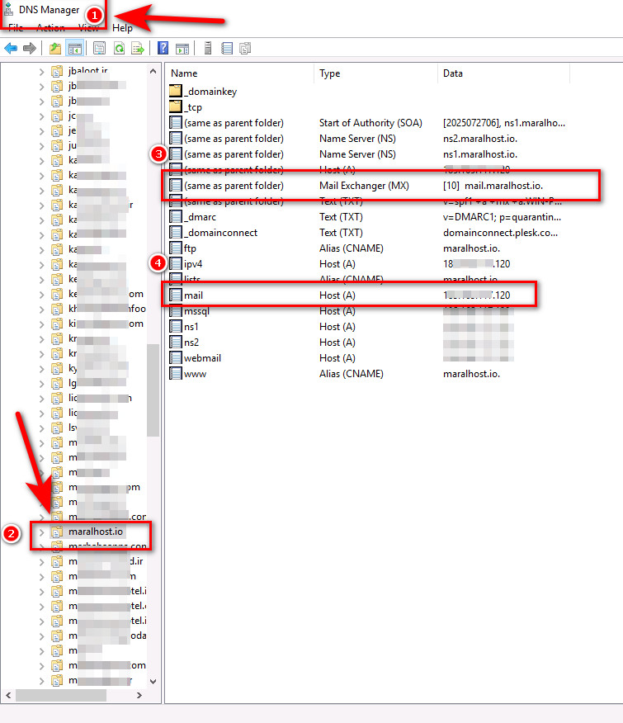Click the Export List toolbar icon
623x723 pixels.
pyautogui.click(x=138, y=49)
